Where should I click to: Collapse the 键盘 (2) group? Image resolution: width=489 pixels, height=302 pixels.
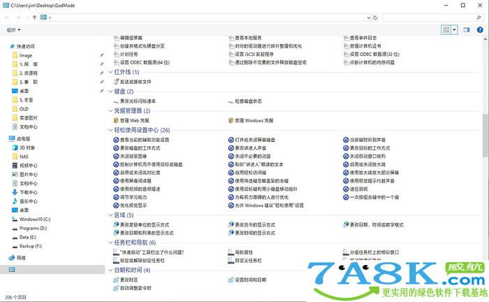pos(110,92)
